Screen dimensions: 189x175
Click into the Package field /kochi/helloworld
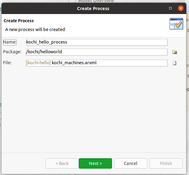tap(97, 52)
